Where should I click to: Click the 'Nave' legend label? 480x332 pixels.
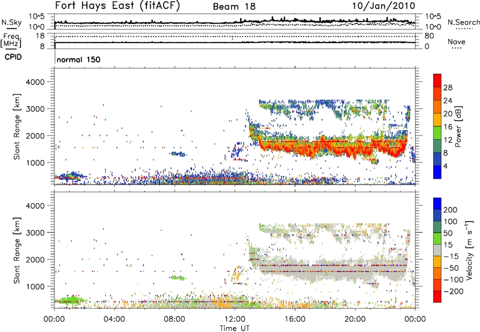click(457, 42)
